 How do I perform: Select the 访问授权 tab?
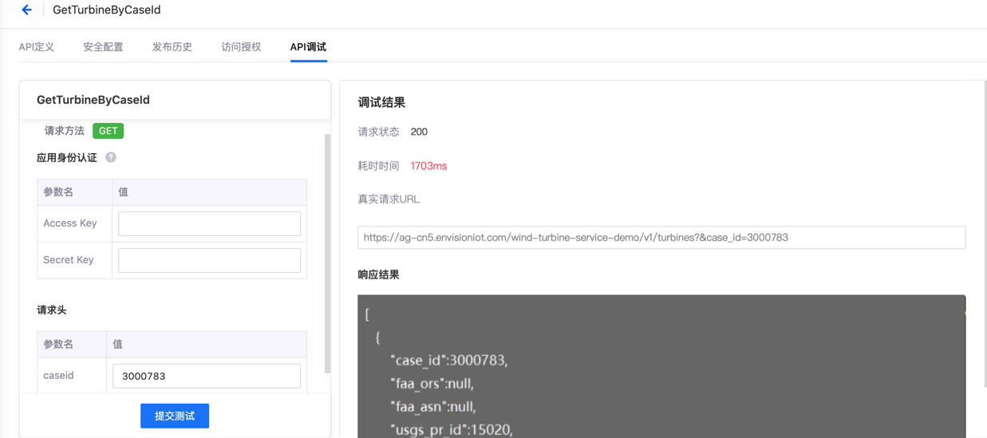point(241,47)
